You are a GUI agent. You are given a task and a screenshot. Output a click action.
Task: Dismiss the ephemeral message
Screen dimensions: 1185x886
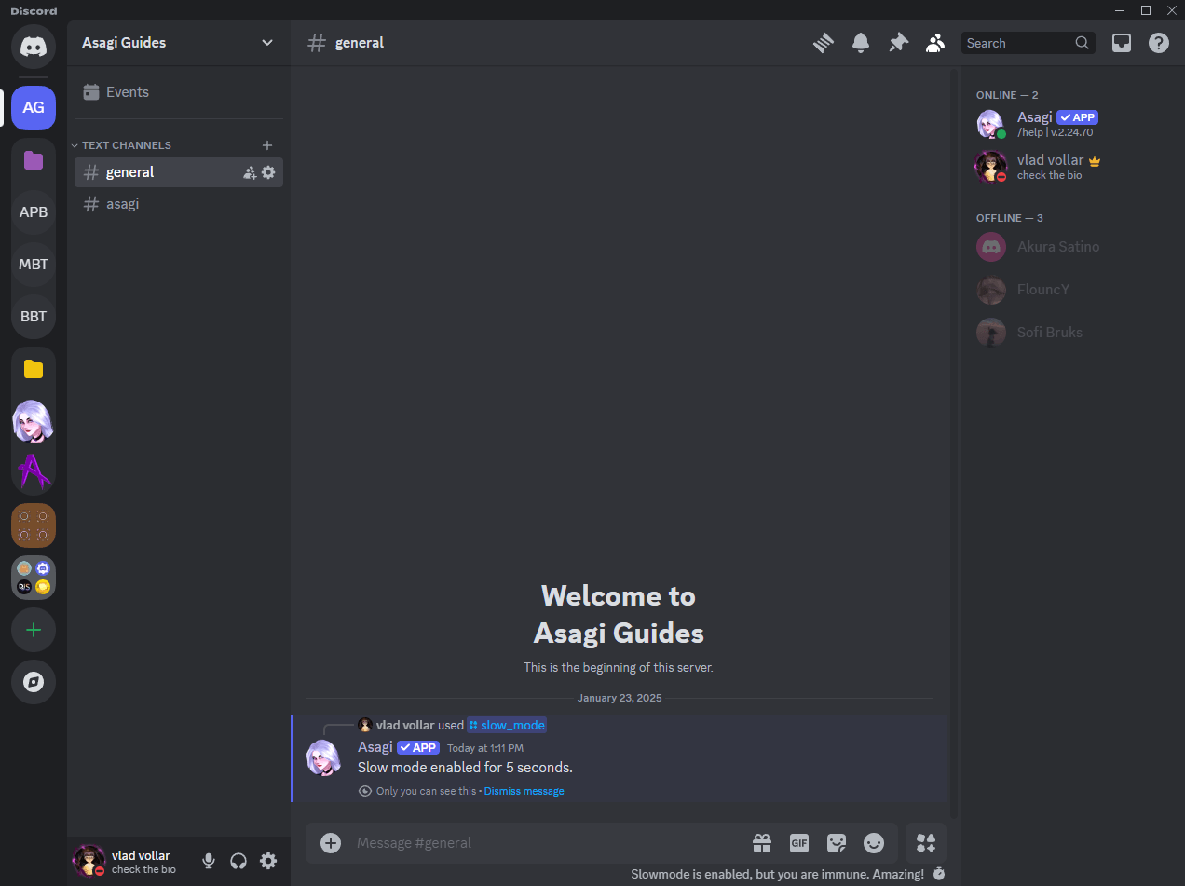point(524,791)
